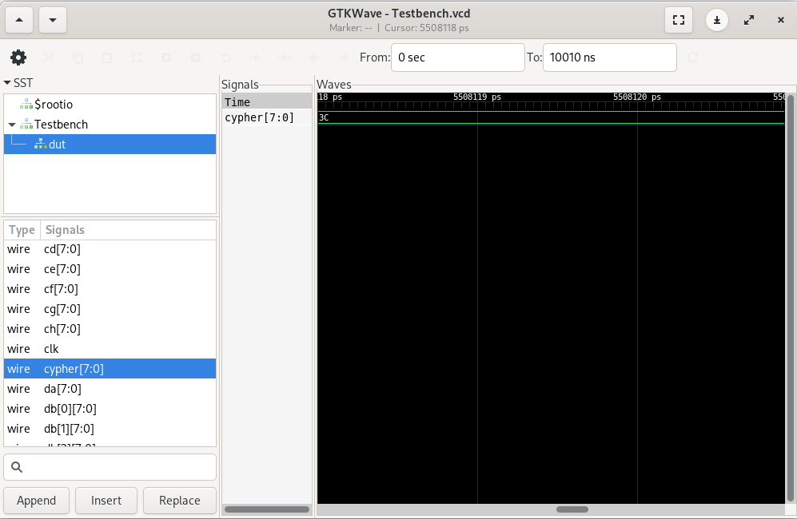The image size is (797, 519).
Task: Click the grayed-out Cut scissors icon
Action: coord(48,57)
